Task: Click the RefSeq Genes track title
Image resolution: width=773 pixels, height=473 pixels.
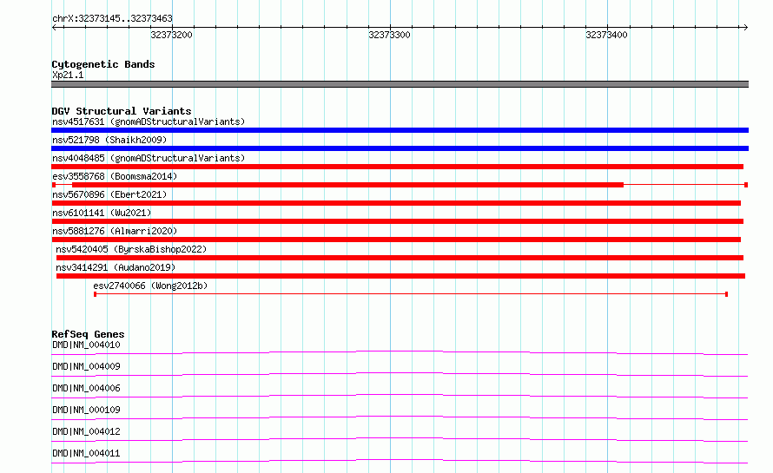Action: [88, 334]
